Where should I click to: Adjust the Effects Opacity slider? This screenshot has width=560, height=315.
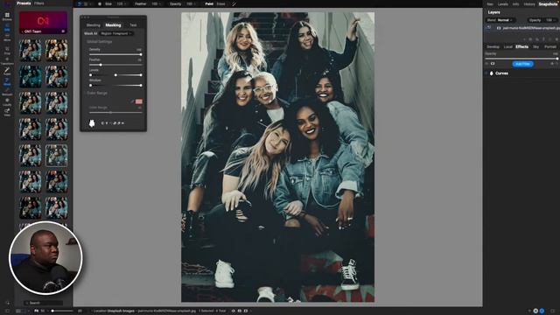pyautogui.click(x=521, y=59)
